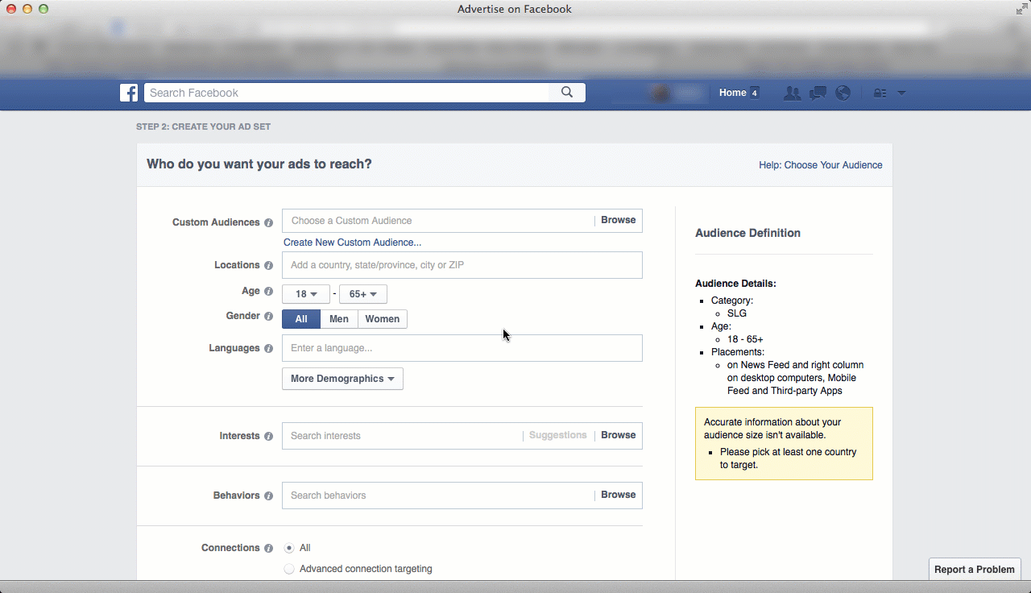1031x593 pixels.
Task: Click the info icon beside Interests
Action: coord(268,436)
